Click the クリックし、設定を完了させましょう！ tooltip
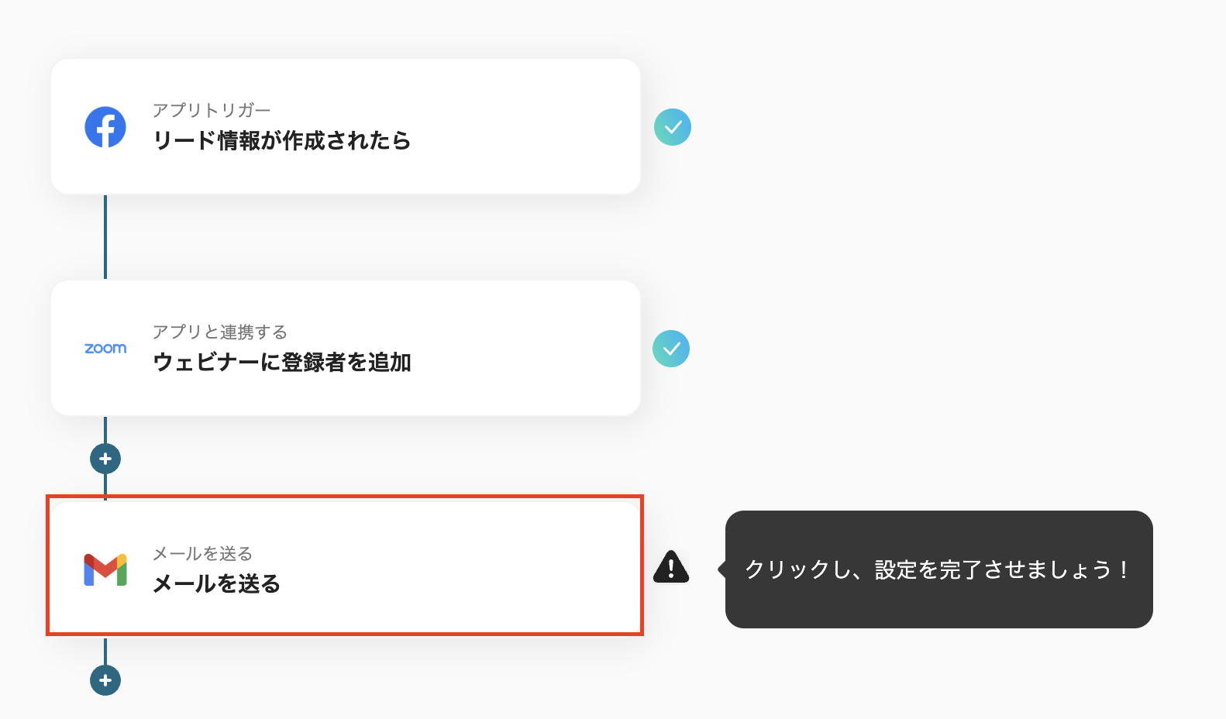This screenshot has height=719, width=1226. point(938,569)
